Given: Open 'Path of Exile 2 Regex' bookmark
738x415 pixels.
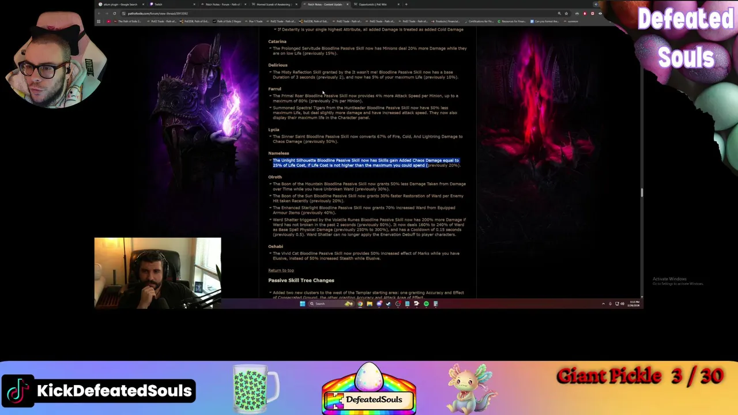Looking at the screenshot, I should (227, 21).
